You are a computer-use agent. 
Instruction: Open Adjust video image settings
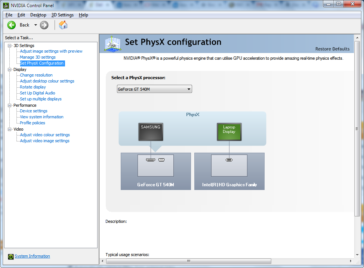tap(44, 141)
